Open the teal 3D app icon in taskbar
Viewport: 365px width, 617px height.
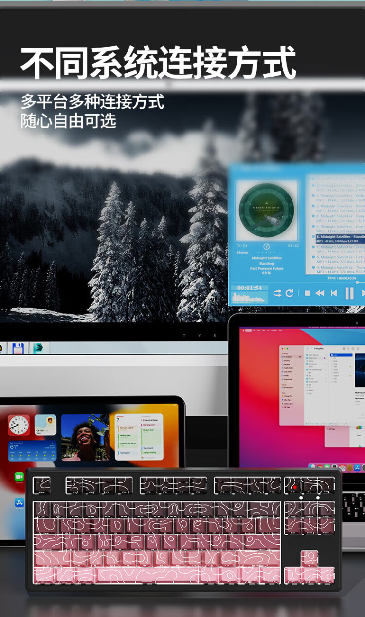click(38, 348)
